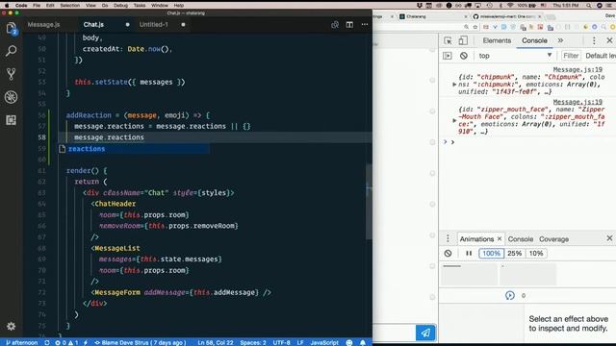The image size is (616, 346).
Task: Click the Wi-Fi icon in menu bar
Action: point(510,6)
